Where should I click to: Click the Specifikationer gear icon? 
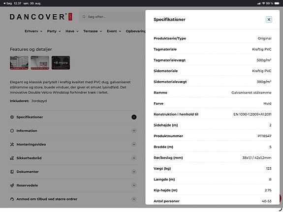click(x=12, y=117)
